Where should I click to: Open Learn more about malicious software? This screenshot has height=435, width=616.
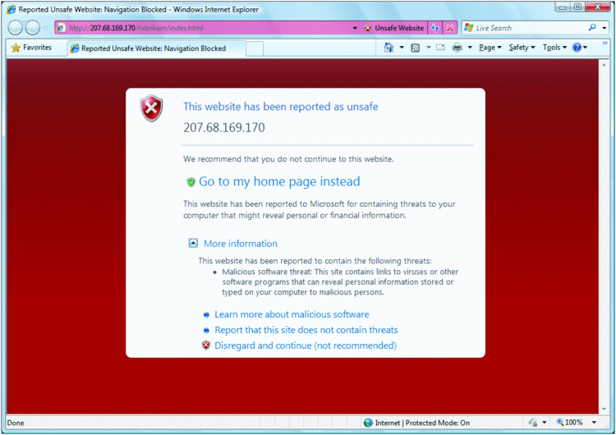(x=292, y=314)
